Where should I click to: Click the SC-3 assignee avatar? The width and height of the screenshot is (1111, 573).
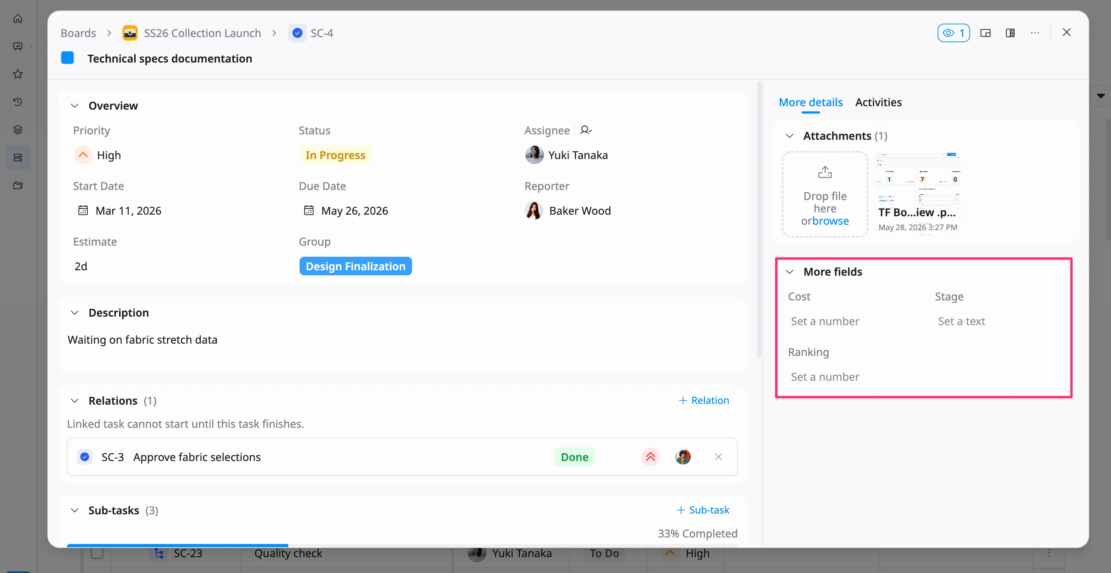pyautogui.click(x=683, y=457)
